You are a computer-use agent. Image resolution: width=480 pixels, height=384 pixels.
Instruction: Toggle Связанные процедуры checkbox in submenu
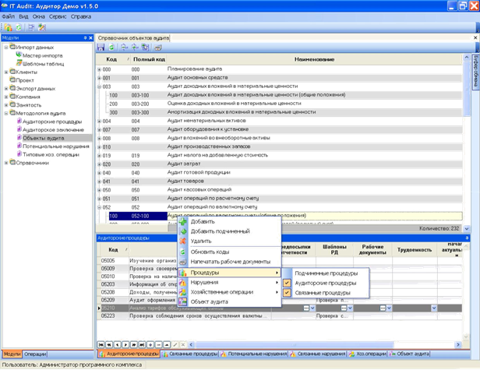pos(287,293)
